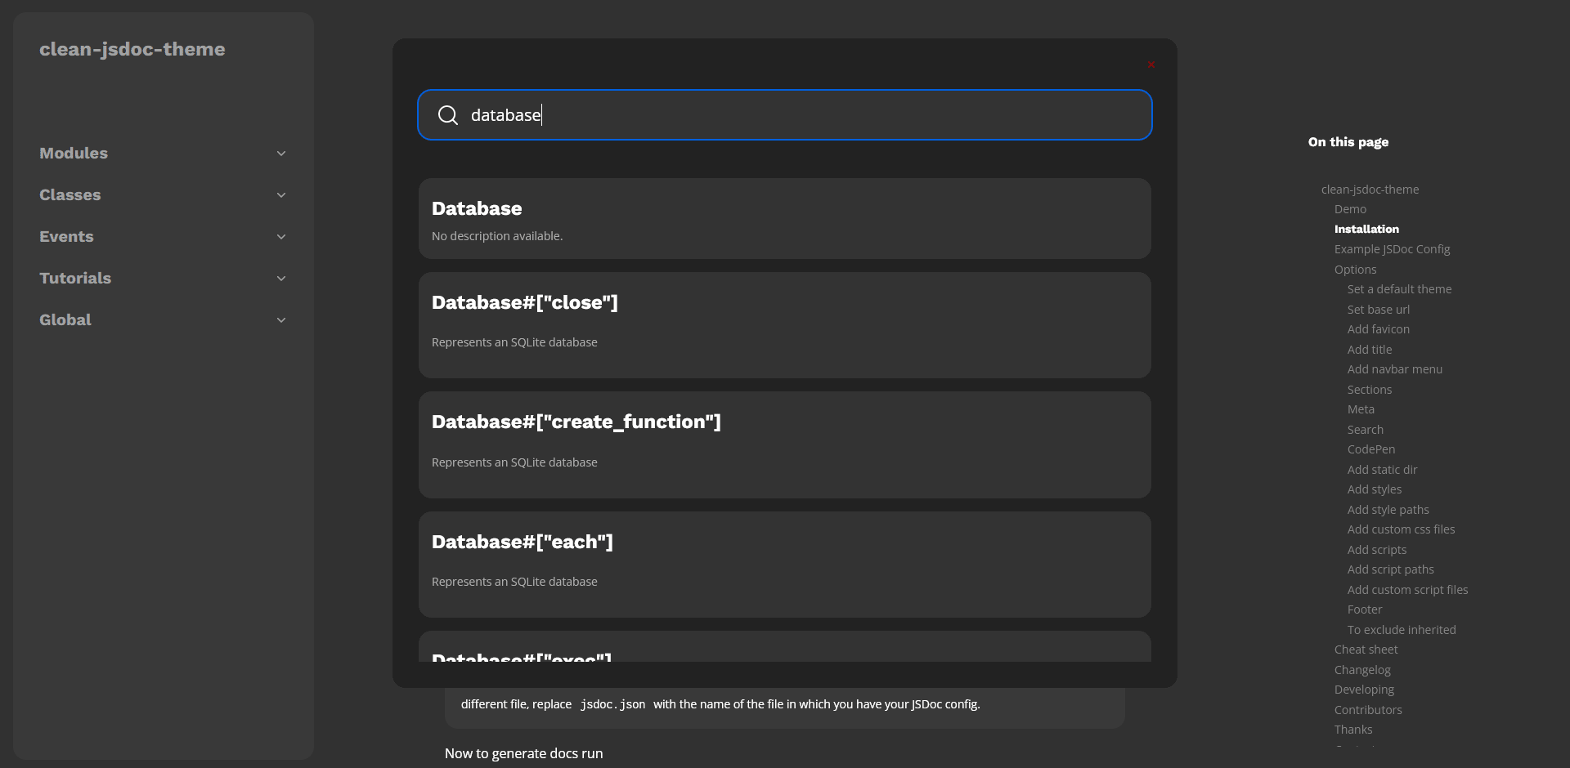
Task: Navigate to the Changelog link
Action: tap(1361, 669)
